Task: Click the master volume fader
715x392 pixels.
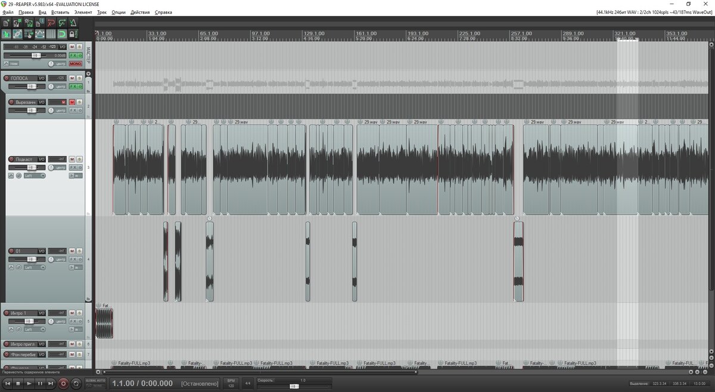Action: 35,55
